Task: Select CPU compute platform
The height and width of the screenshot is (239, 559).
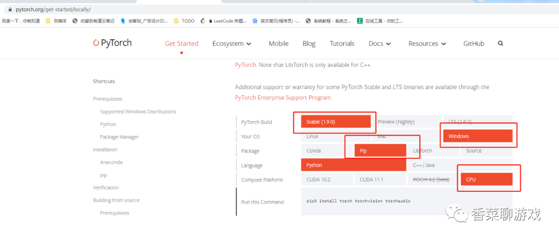Action: (x=487, y=180)
